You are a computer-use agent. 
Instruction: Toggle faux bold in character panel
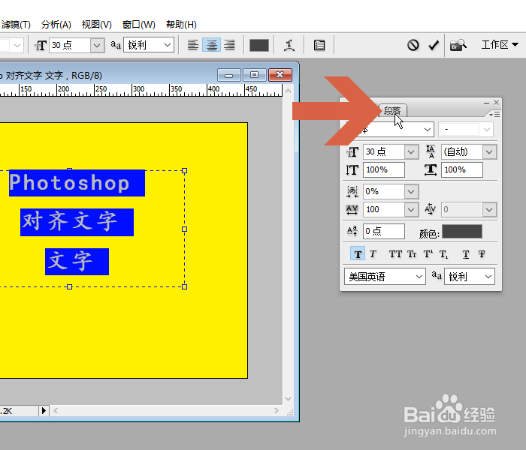(x=358, y=254)
